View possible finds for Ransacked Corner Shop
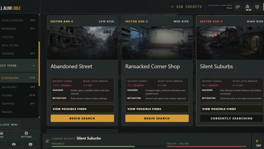 click(157, 109)
